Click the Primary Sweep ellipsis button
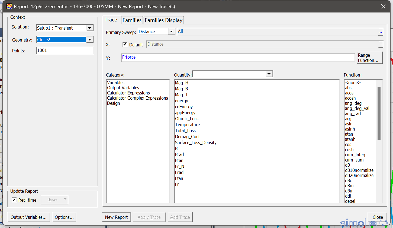Image resolution: width=393 pixels, height=228 pixels. pos(381,32)
